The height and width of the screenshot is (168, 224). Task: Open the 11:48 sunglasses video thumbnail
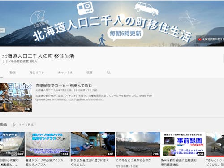click(x=47, y=144)
